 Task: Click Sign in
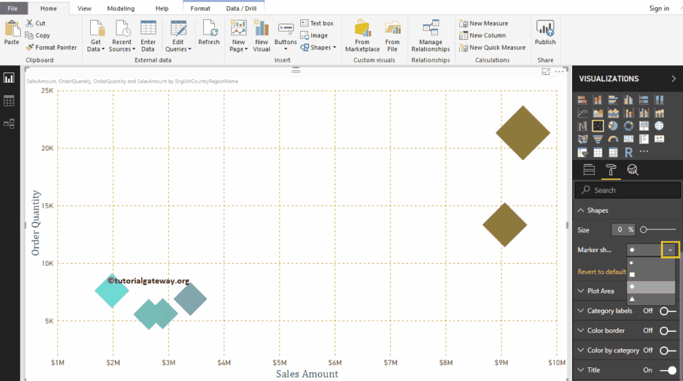pyautogui.click(x=659, y=8)
